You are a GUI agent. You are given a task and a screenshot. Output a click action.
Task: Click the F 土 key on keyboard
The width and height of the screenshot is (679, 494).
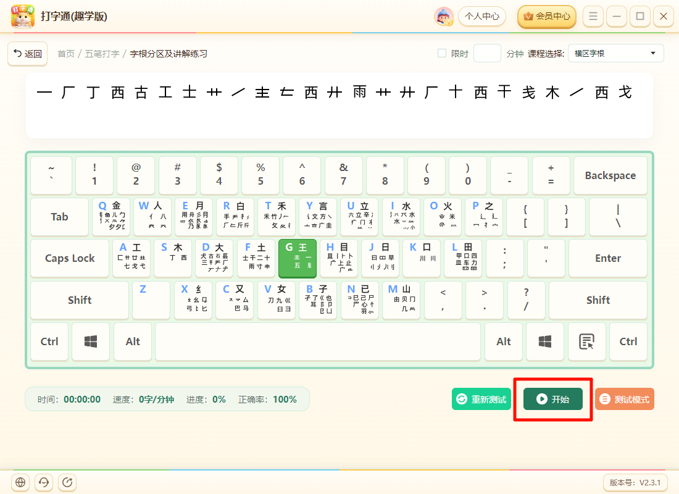(256, 258)
